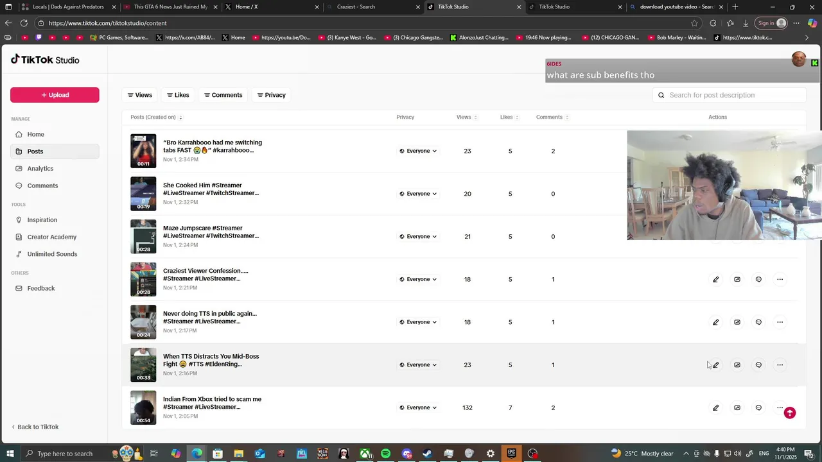Screen dimensions: 822x462
Task: Open Comments filter dropdown
Action: click(223, 95)
